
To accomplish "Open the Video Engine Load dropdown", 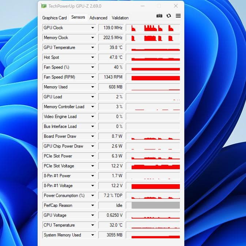I will [x=93, y=117].
